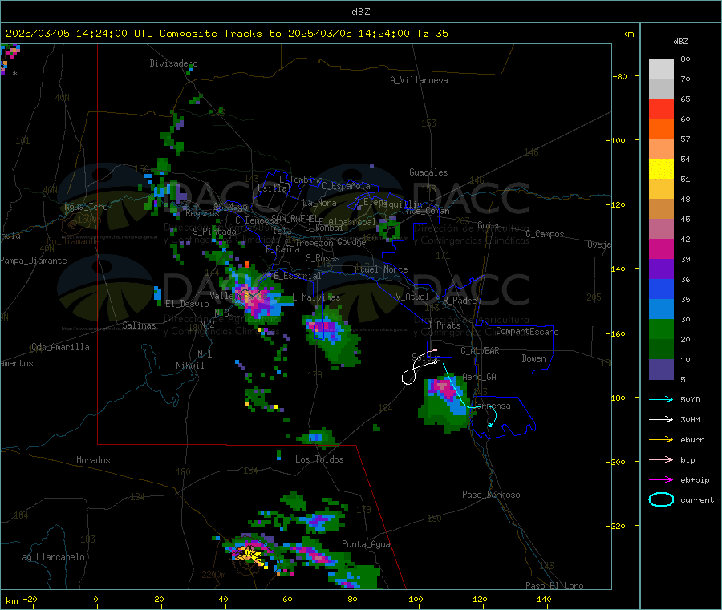Click the 'Nihuil' place label

[190, 366]
